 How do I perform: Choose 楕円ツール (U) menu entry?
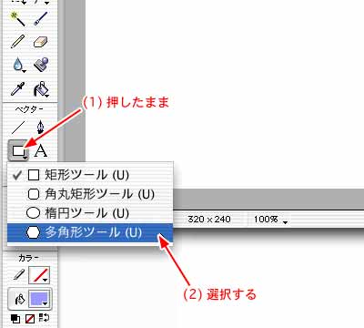pos(90,213)
